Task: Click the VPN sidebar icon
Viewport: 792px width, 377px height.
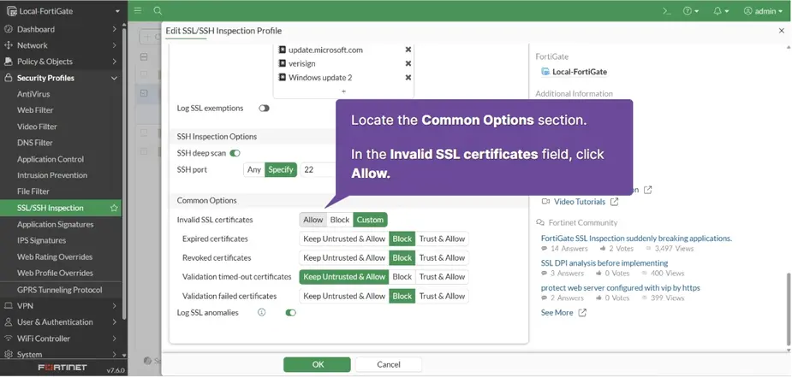Action: 8,305
